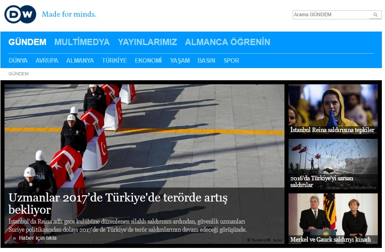
Task: Open the MULTİMEDYA section
Action: (82, 42)
